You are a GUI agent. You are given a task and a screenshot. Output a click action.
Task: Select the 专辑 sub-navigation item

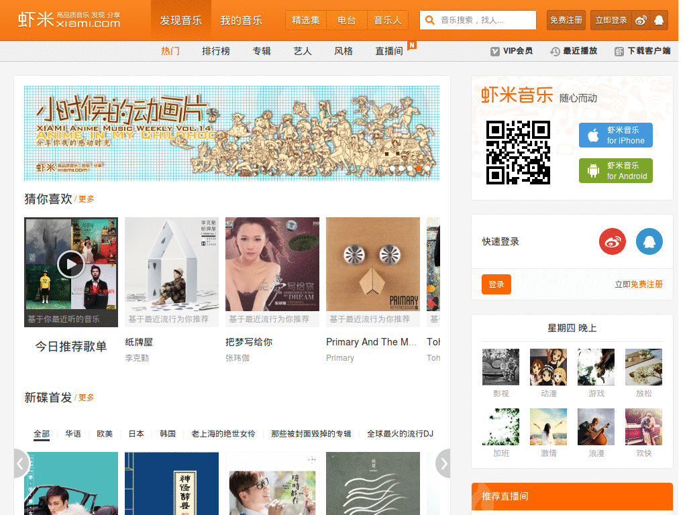click(x=262, y=51)
